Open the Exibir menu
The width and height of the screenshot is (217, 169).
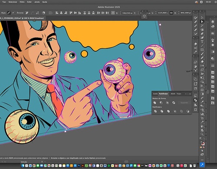[30, 2]
